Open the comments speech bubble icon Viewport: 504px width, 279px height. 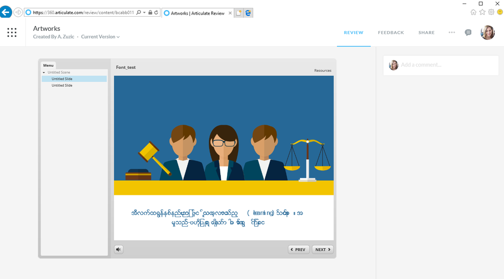tap(468, 32)
